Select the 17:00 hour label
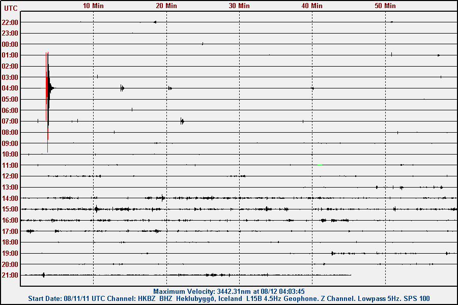The width and height of the screenshot is (458, 305). coord(10,231)
